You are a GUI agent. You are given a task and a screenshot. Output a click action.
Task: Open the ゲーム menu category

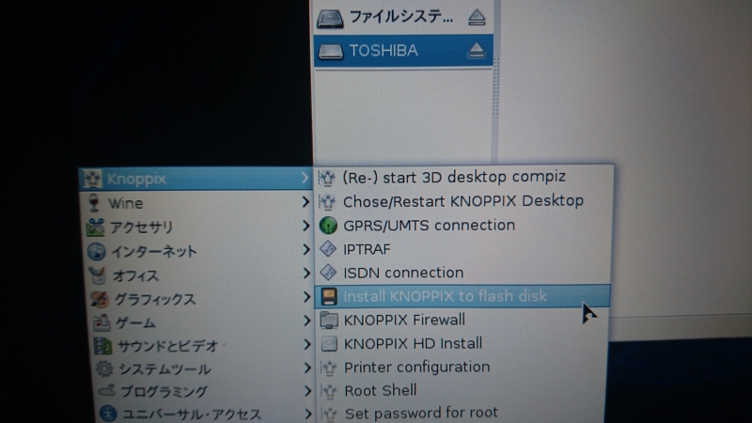(x=202, y=322)
